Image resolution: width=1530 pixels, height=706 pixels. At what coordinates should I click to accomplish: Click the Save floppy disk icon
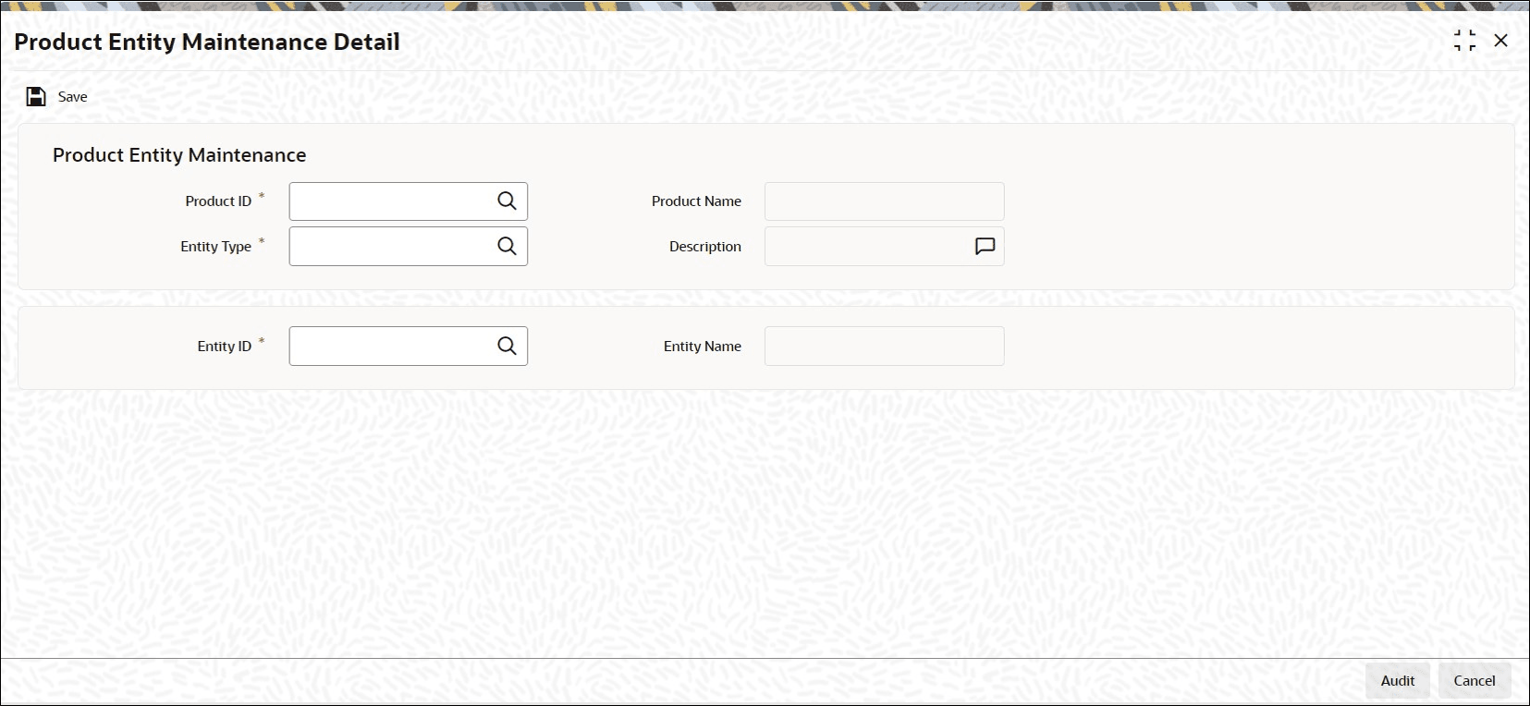36,97
